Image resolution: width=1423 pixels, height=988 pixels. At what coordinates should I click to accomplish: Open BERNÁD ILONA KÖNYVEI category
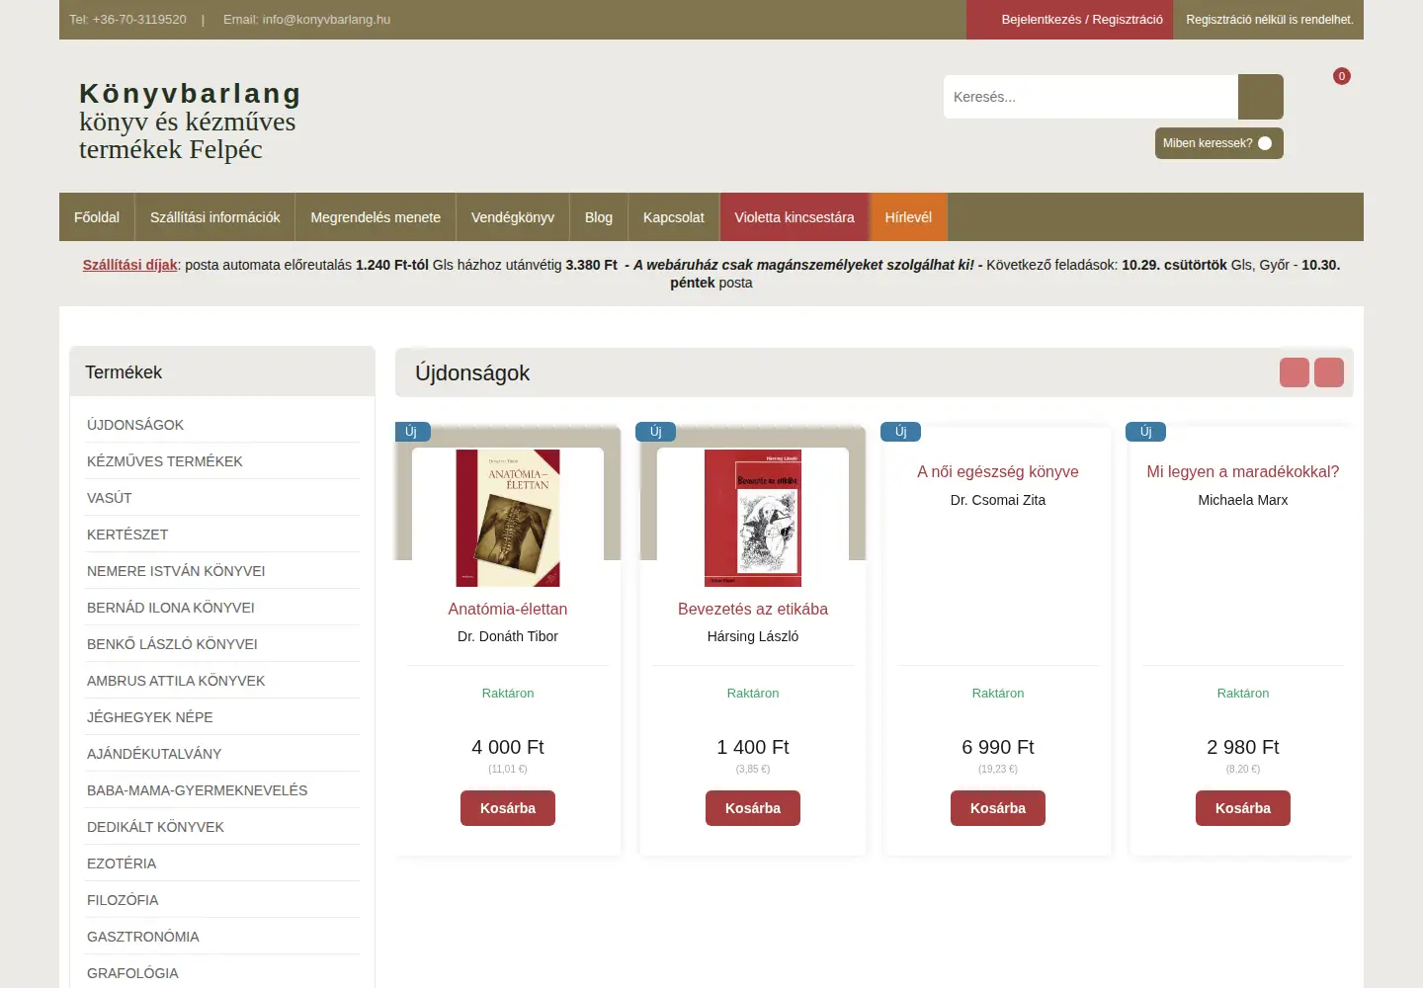(222, 608)
